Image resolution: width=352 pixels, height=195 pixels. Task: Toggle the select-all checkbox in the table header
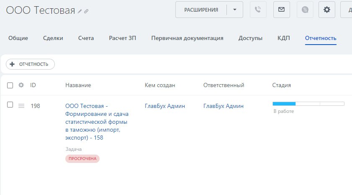(x=10, y=85)
